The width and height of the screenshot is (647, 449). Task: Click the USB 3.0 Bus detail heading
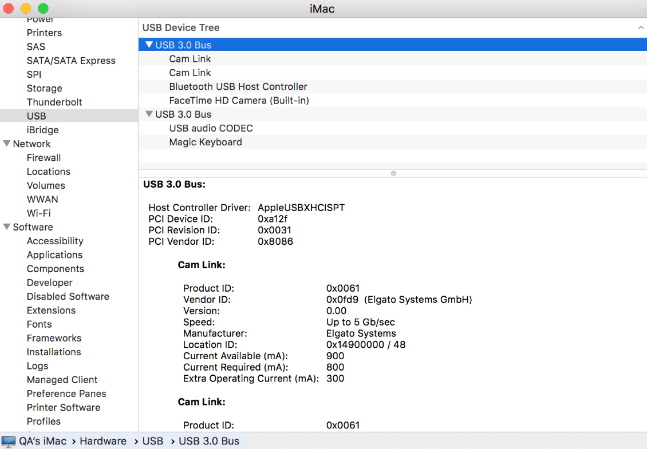pyautogui.click(x=174, y=184)
